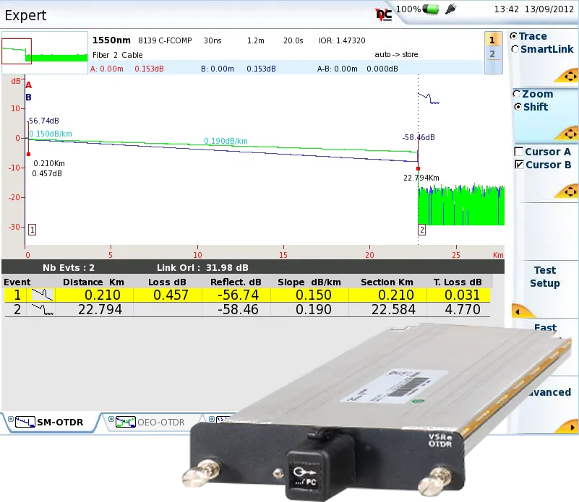Disable Cursor B

point(520,165)
